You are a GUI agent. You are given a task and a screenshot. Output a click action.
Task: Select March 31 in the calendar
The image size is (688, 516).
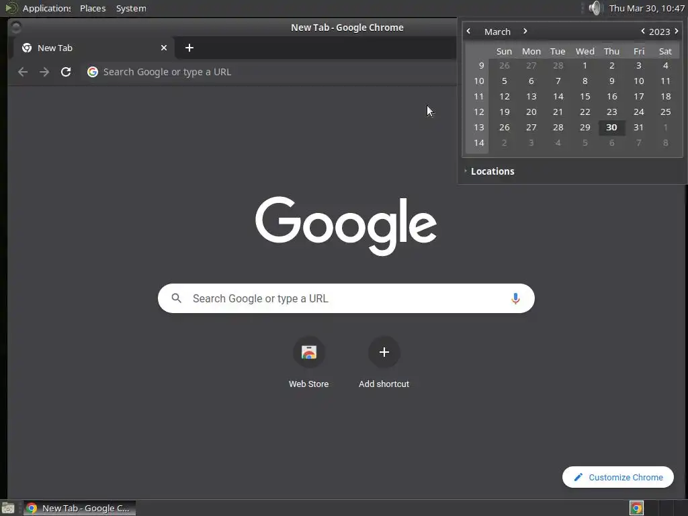pyautogui.click(x=638, y=127)
